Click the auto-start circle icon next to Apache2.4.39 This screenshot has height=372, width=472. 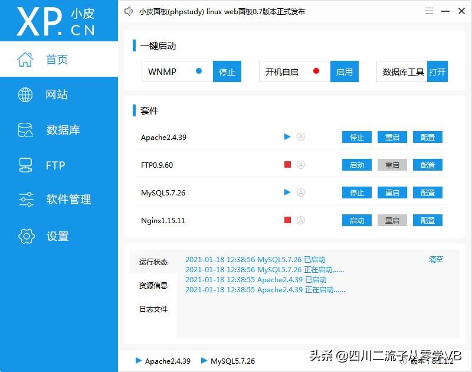301,137
